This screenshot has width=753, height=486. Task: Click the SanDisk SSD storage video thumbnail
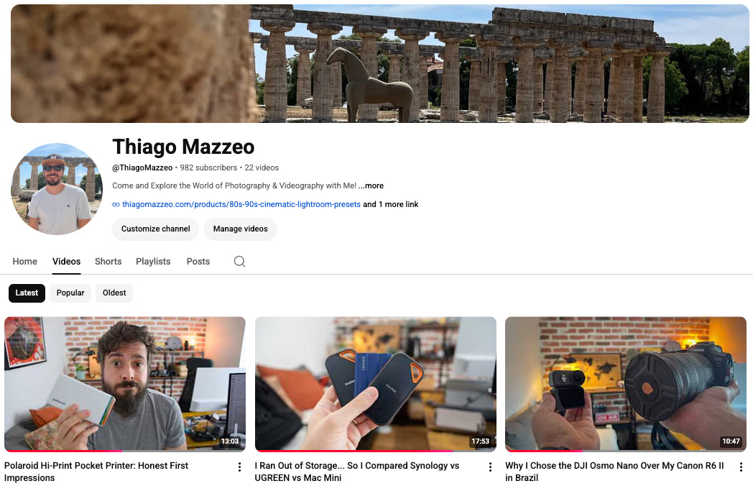(376, 384)
